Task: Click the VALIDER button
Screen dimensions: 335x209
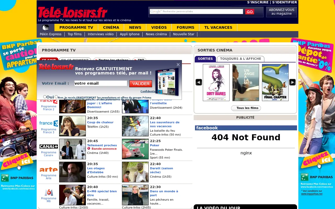Action: [x=141, y=84]
